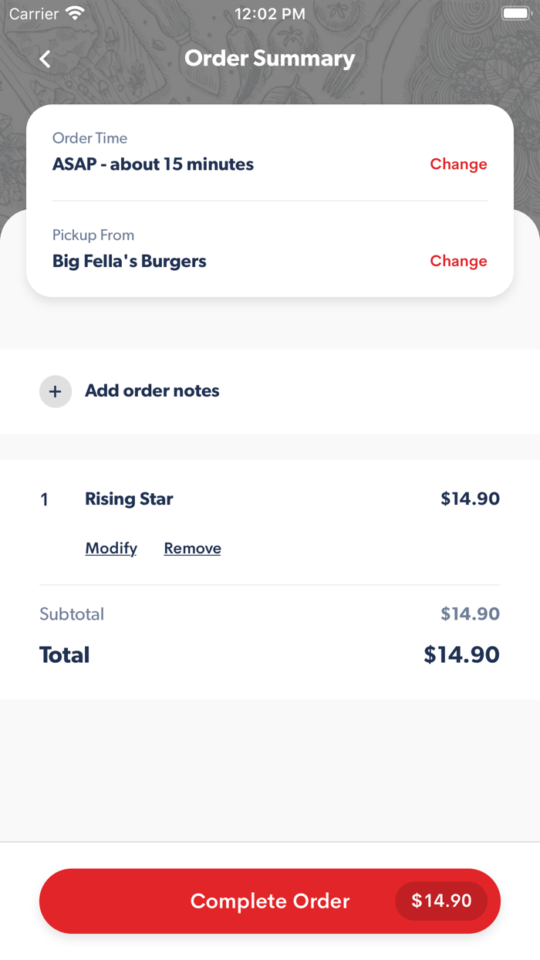Tap the clock showing 12:02 PM
The image size is (540, 960).
point(269,12)
